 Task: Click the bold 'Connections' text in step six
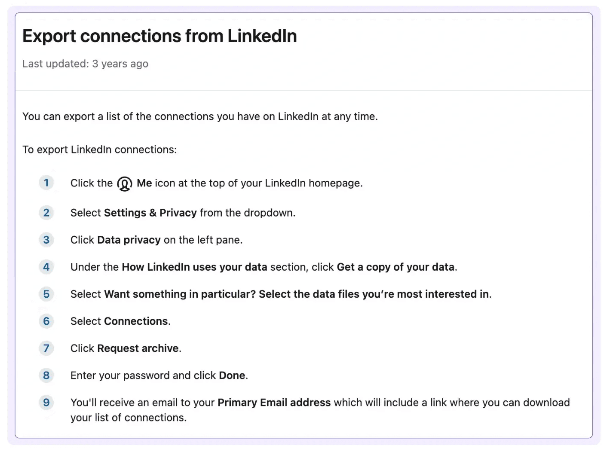(x=136, y=321)
